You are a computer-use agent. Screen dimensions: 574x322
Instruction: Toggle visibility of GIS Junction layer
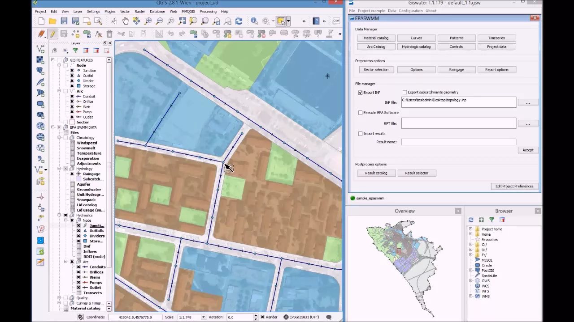tap(72, 71)
